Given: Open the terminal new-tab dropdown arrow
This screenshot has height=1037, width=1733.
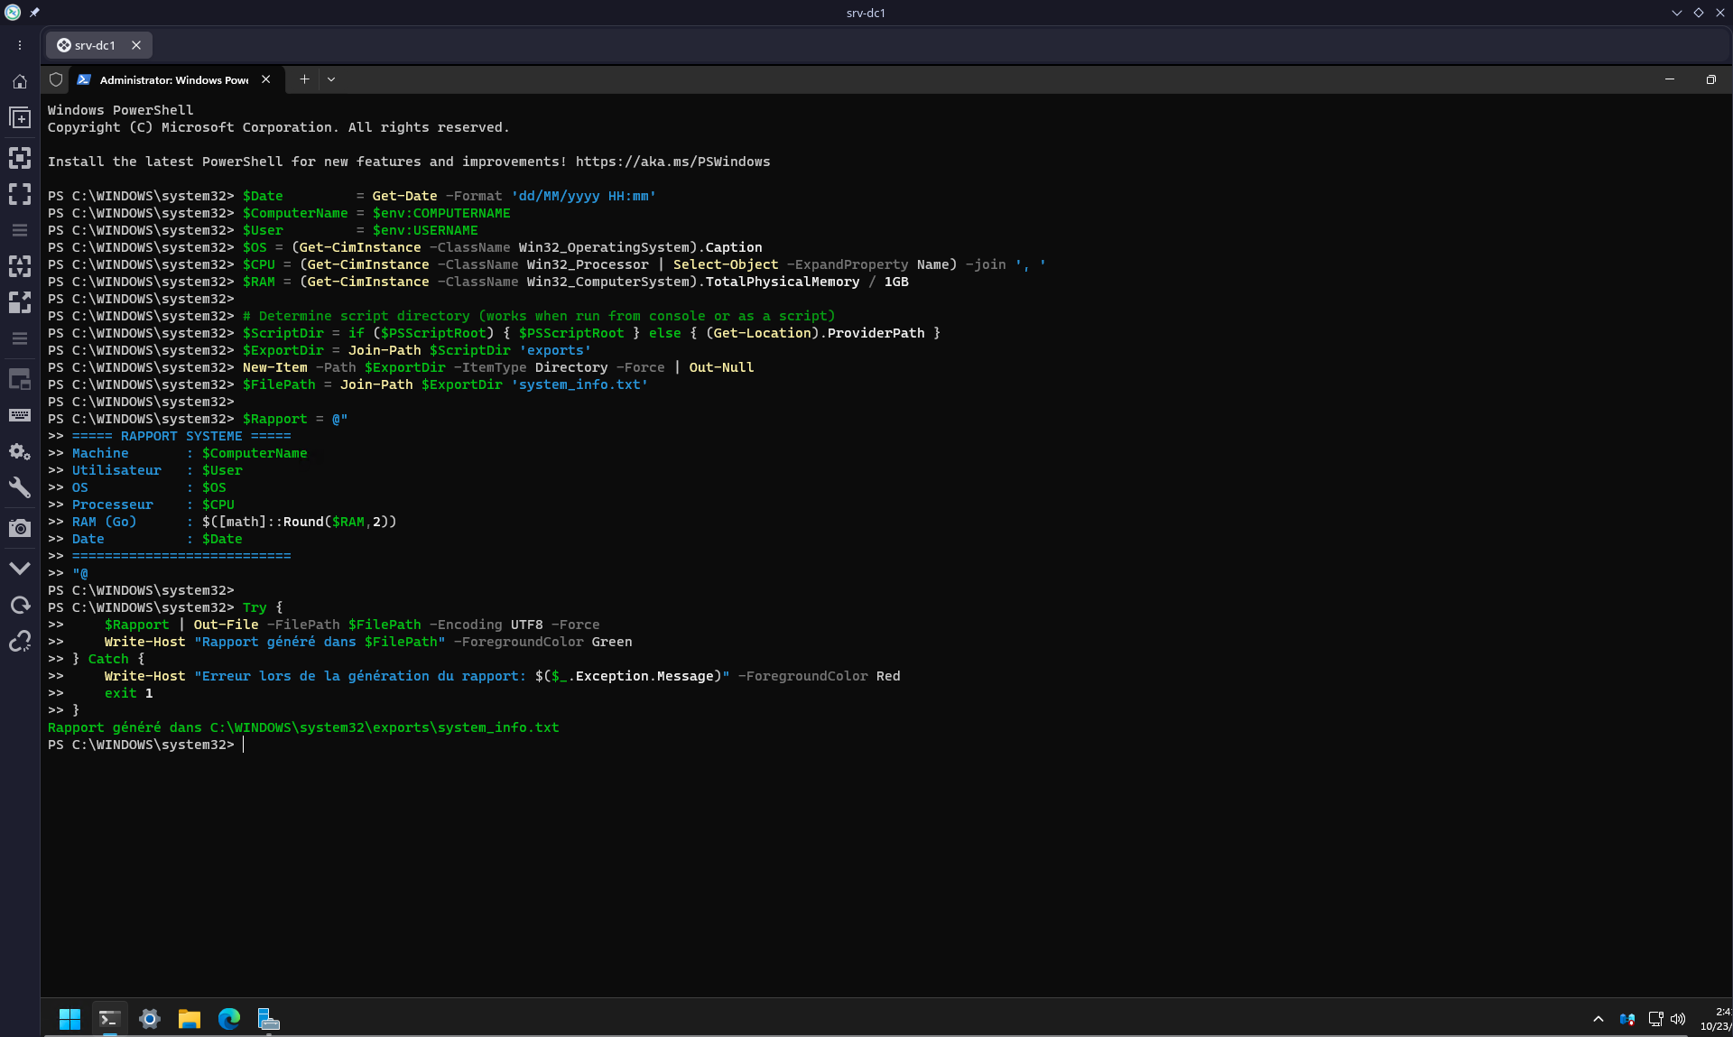Looking at the screenshot, I should [331, 79].
